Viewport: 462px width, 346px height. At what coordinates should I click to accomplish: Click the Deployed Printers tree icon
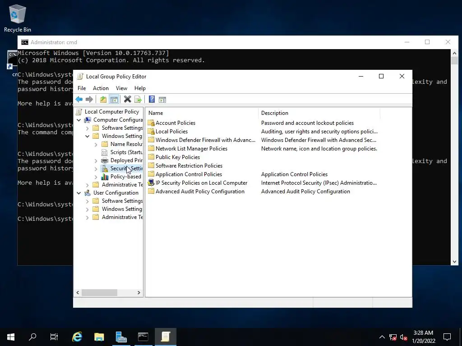pos(104,160)
